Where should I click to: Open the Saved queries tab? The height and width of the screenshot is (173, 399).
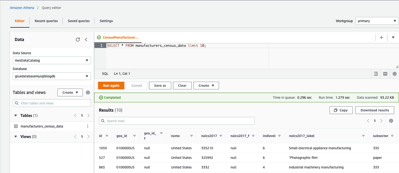pos(79,21)
